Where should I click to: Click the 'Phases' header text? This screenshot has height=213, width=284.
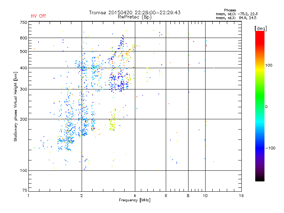(x=230, y=10)
